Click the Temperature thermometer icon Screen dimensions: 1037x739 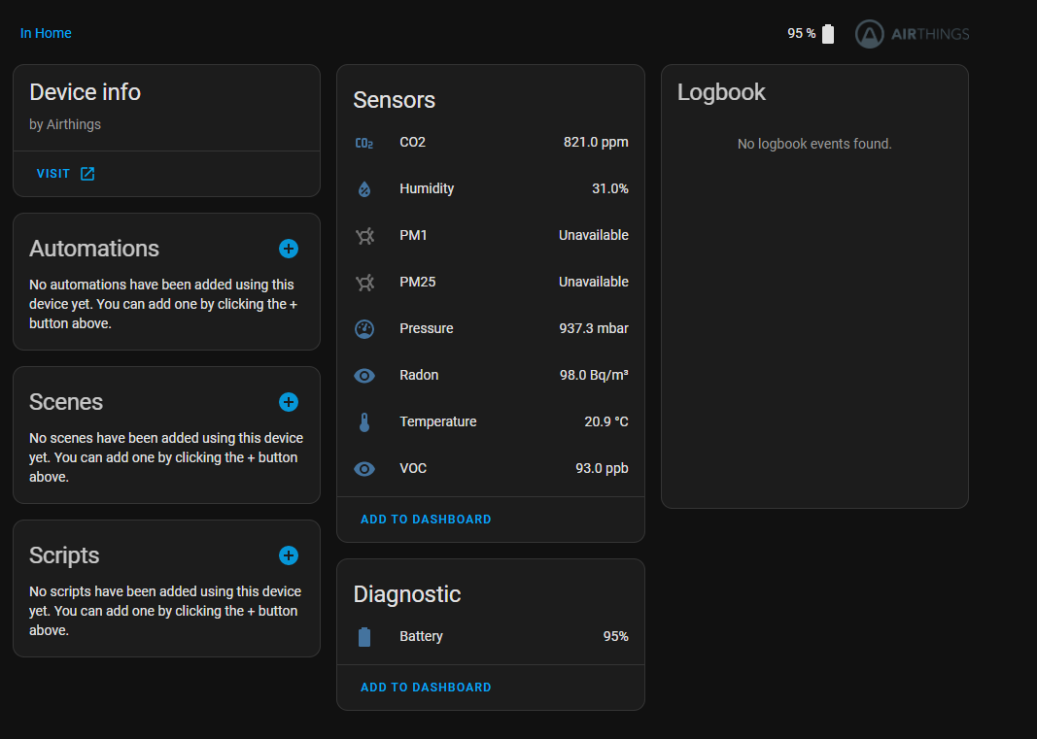click(x=363, y=421)
